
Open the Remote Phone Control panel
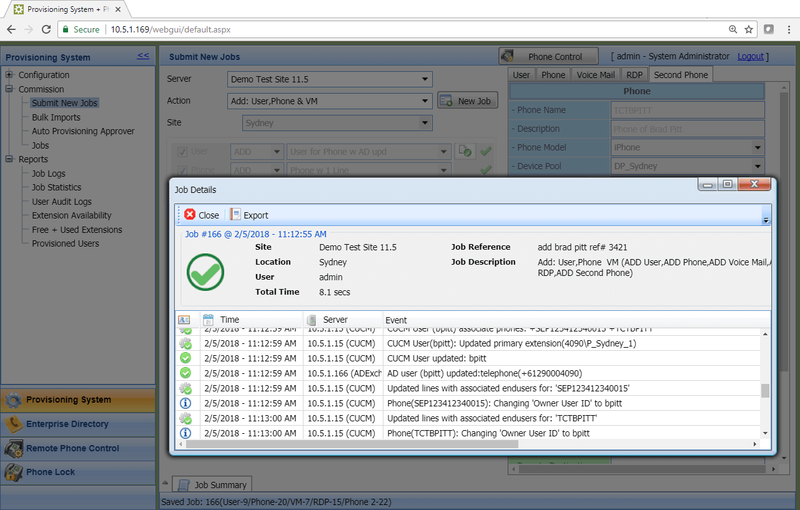[x=77, y=448]
